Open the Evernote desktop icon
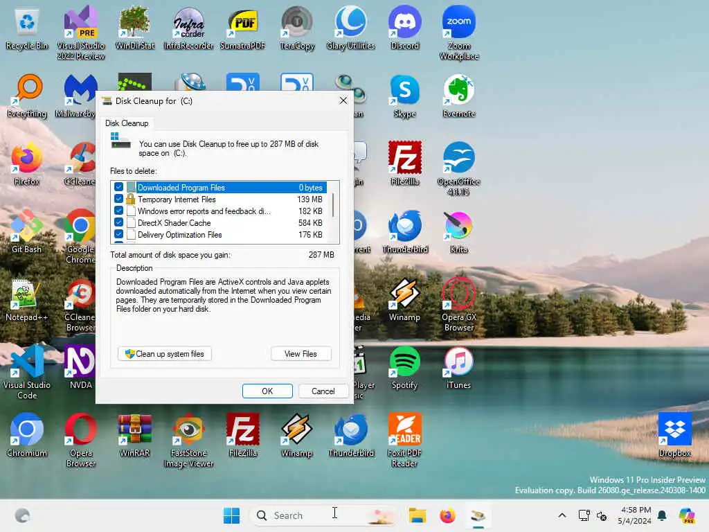This screenshot has height=532, width=709. pos(458,96)
